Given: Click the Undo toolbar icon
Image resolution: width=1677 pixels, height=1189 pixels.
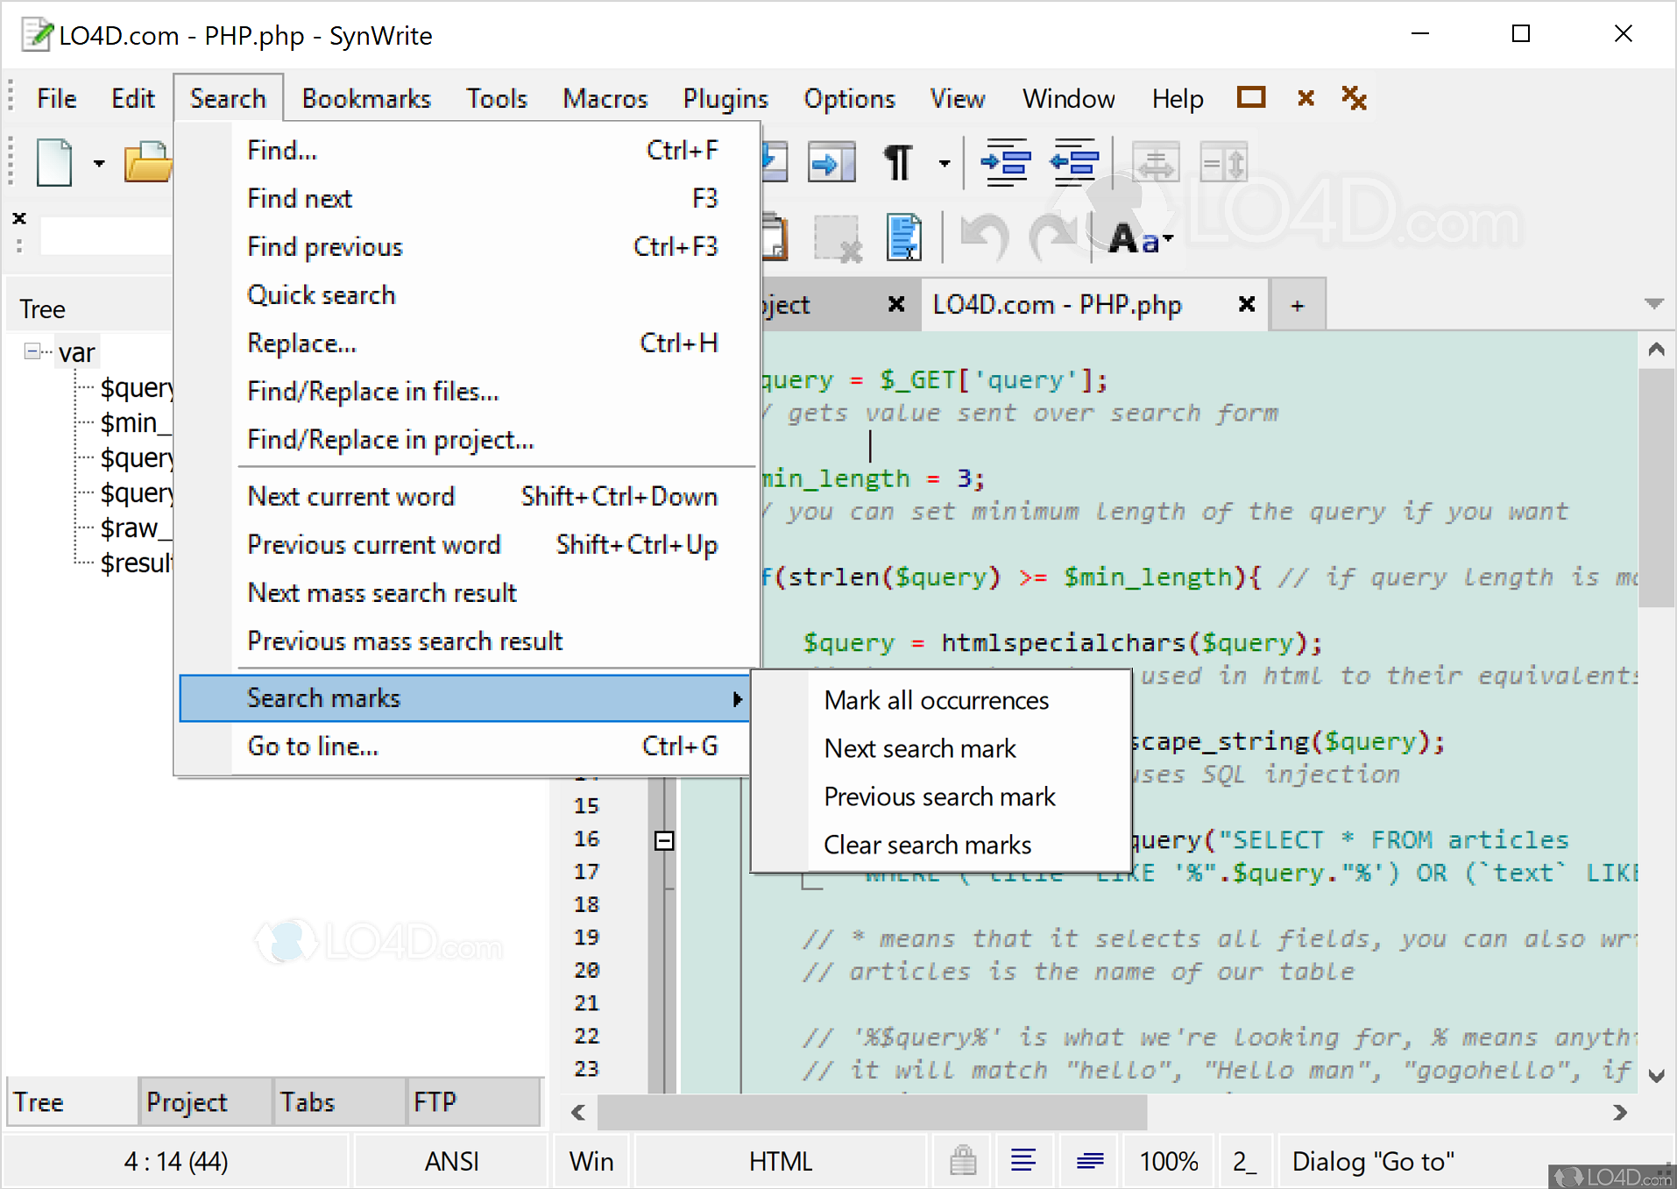Looking at the screenshot, I should pyautogui.click(x=984, y=237).
